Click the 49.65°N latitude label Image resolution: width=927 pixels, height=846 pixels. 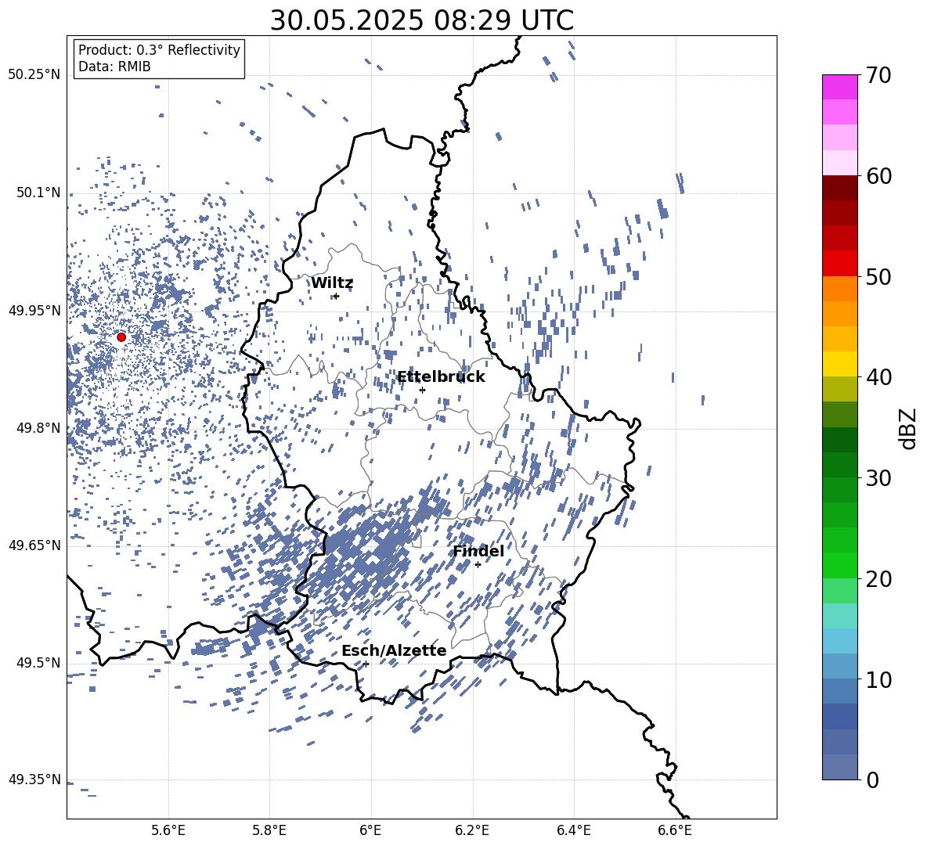pos(34,545)
